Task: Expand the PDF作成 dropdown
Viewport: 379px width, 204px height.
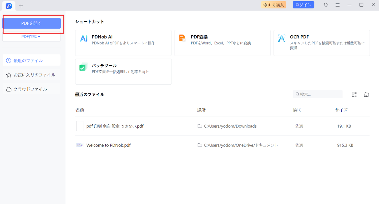Action: pos(31,36)
